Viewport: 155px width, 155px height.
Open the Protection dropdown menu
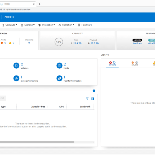click(47, 25)
